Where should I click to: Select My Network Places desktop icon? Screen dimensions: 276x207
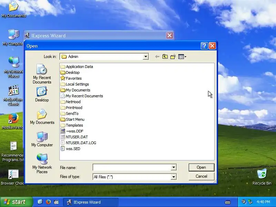pos(13,67)
